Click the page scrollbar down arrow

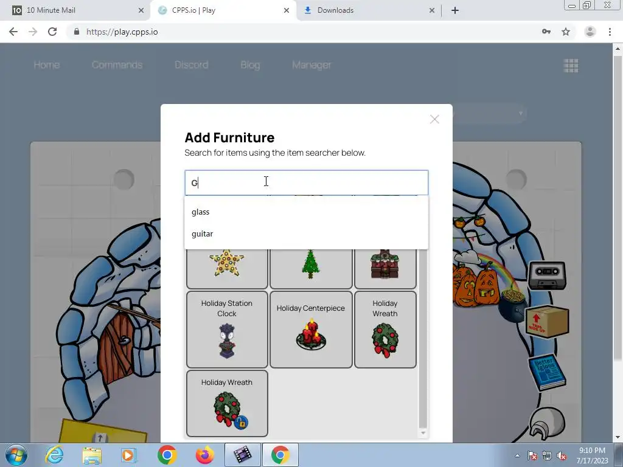click(618, 438)
